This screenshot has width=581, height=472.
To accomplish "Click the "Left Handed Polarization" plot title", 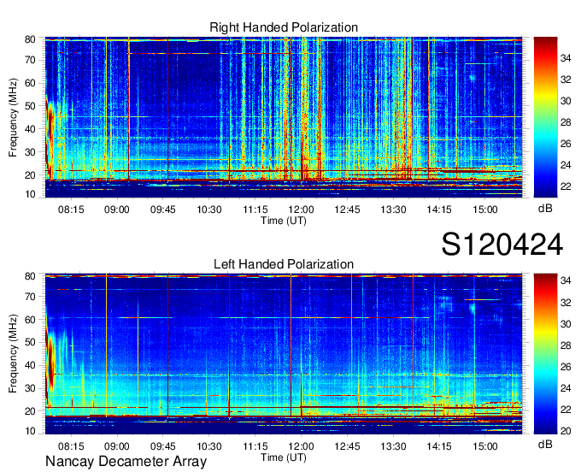I will [284, 264].
